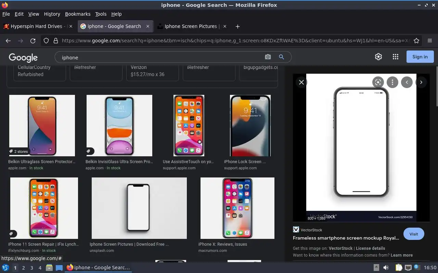438x273 pixels.
Task: Reload the page with the refresh icon
Action: [33, 41]
